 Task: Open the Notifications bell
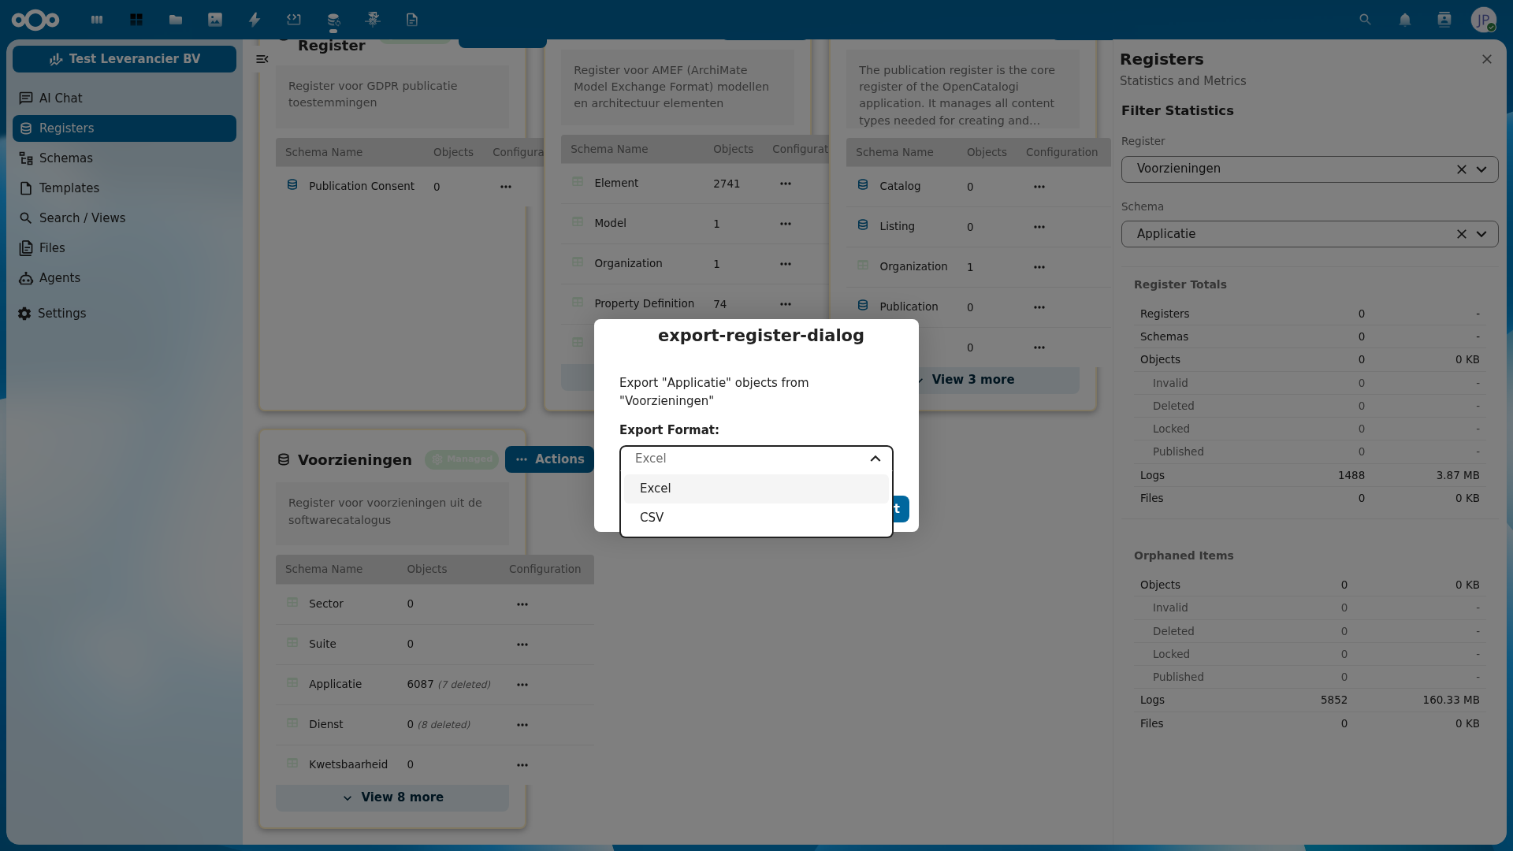(1405, 20)
